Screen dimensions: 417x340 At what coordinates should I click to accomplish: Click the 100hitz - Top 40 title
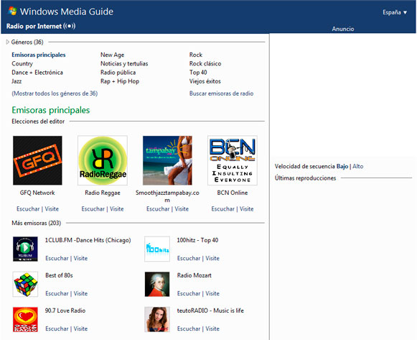coord(197,240)
